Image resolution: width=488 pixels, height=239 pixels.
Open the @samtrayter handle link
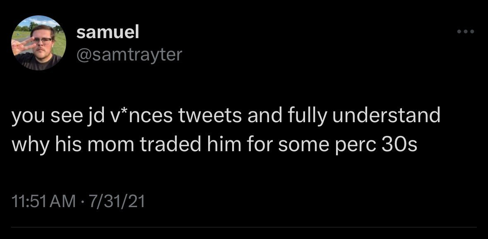click(x=129, y=54)
